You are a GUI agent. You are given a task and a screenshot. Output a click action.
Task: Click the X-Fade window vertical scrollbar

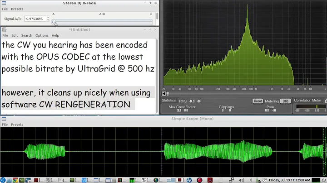click(x=157, y=16)
